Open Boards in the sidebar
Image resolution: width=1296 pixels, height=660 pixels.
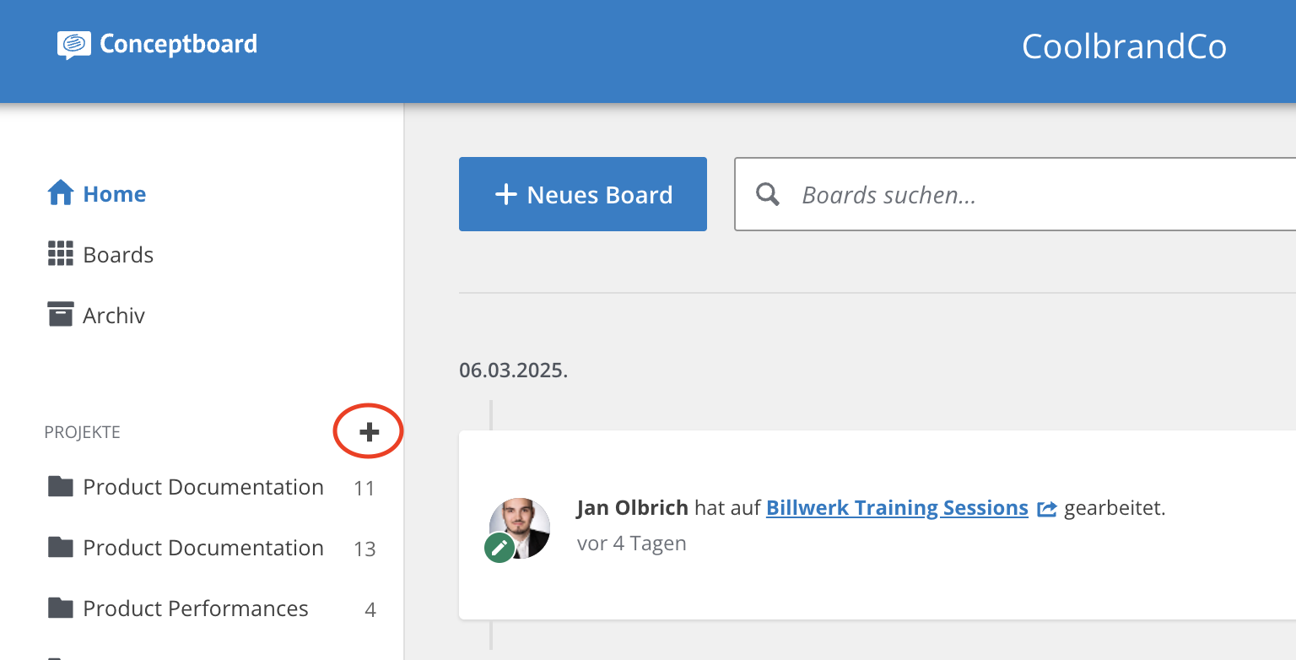[101, 255]
